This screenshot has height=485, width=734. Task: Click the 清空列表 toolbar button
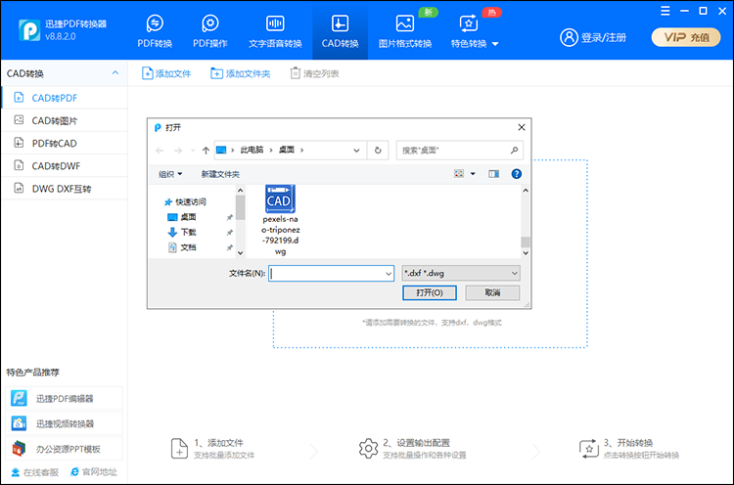(x=314, y=73)
